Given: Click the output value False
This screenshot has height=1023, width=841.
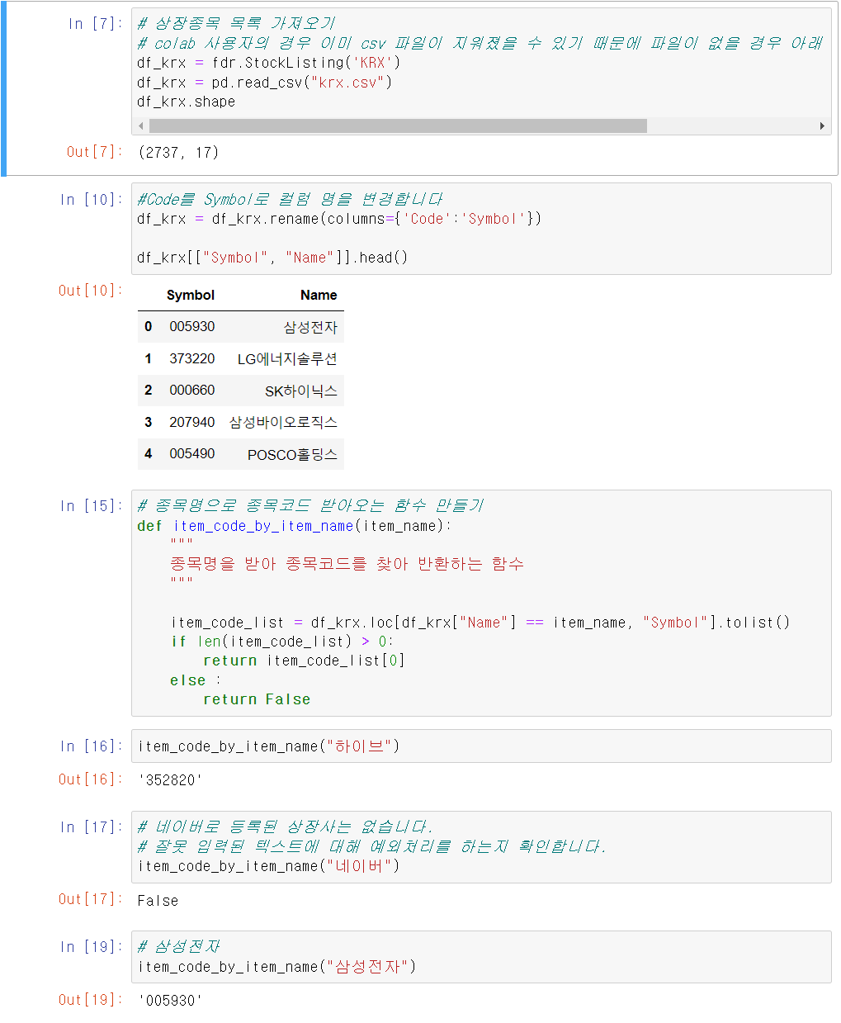Looking at the screenshot, I should (158, 901).
